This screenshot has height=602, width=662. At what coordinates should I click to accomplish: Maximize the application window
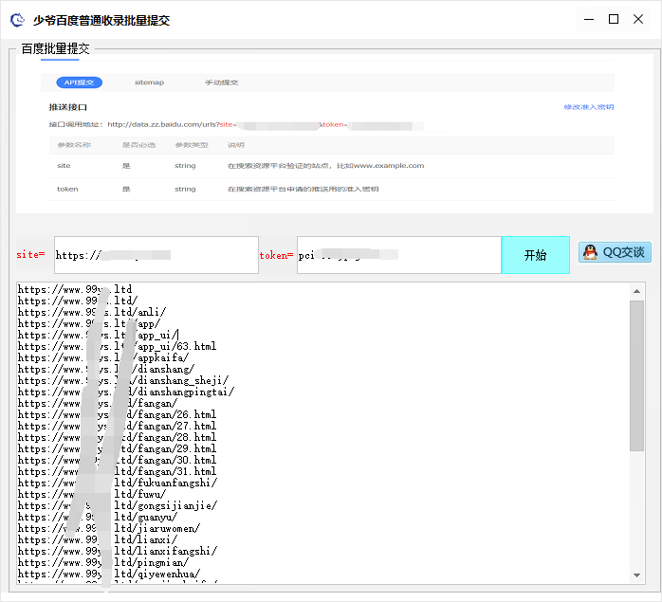[x=614, y=19]
